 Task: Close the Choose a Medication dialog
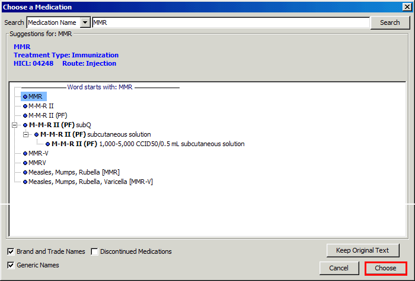[407, 7]
